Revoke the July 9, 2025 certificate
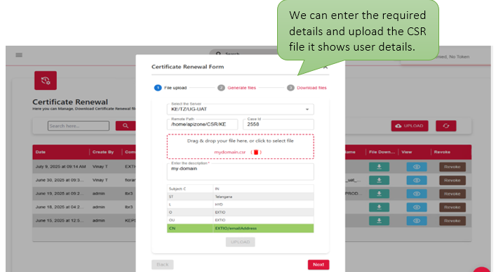 click(453, 167)
